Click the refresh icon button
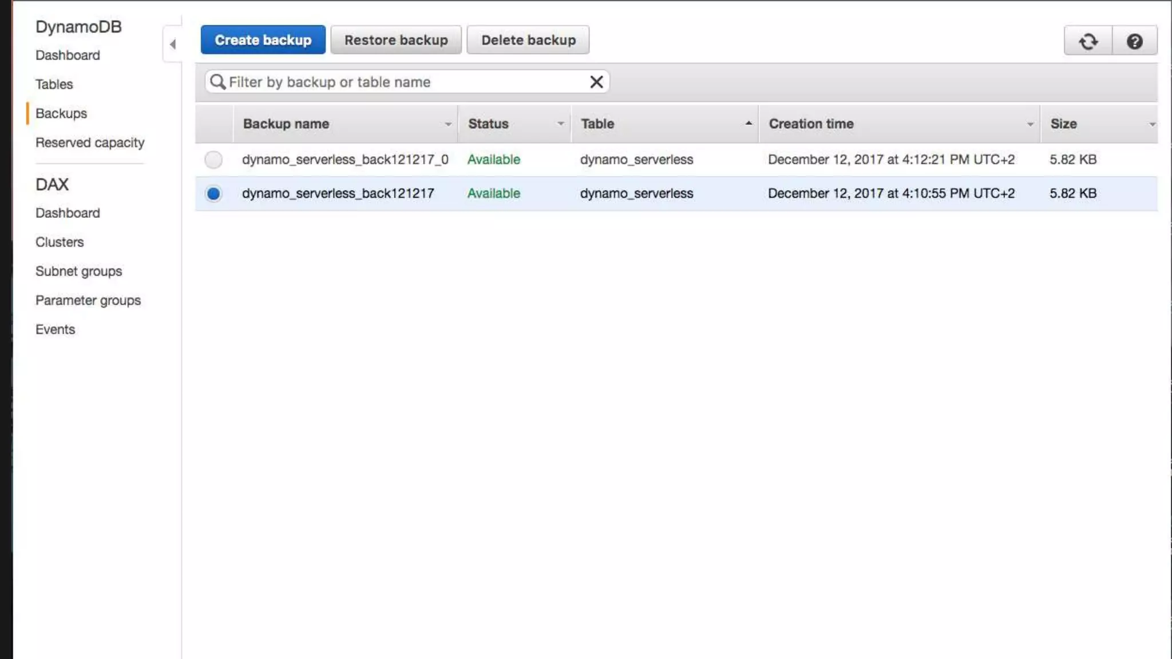 pos(1088,41)
